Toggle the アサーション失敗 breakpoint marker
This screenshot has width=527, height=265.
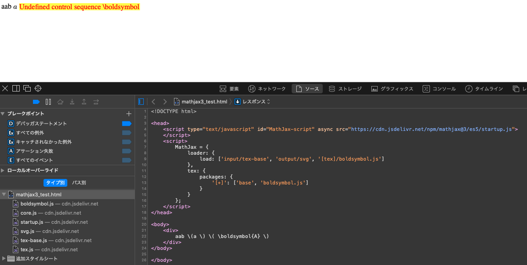pyautogui.click(x=127, y=151)
